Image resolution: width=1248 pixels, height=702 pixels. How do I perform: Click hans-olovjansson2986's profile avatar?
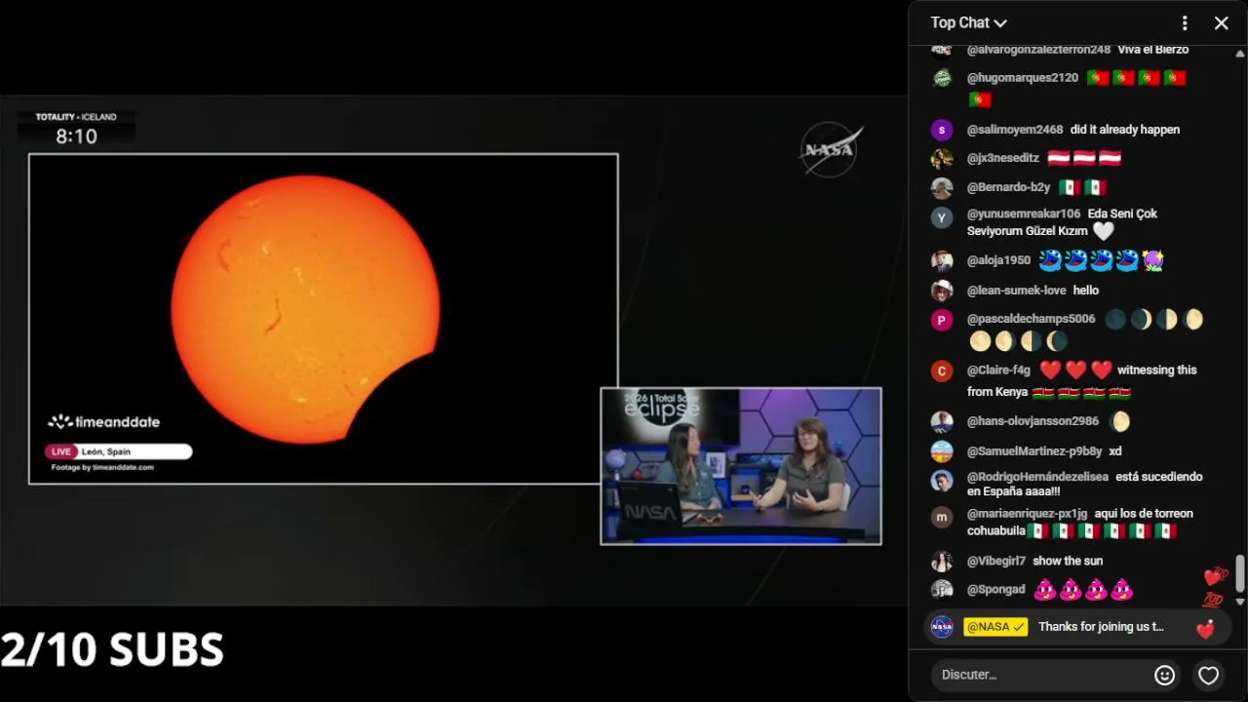pos(942,421)
